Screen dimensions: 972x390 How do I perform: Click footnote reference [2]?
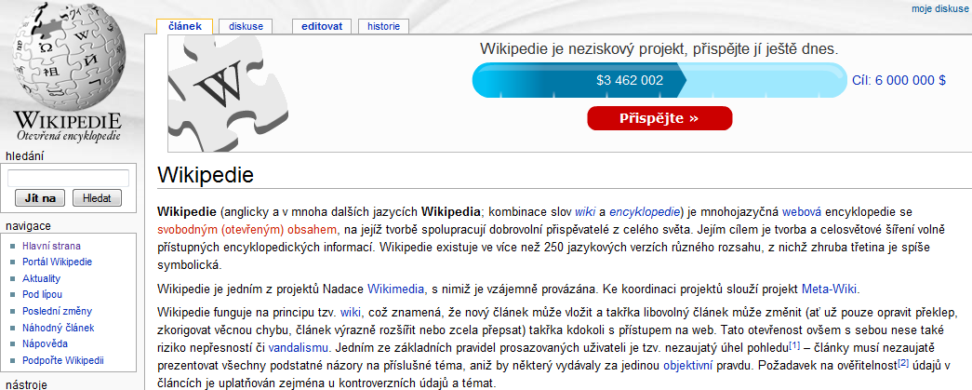click(x=903, y=363)
